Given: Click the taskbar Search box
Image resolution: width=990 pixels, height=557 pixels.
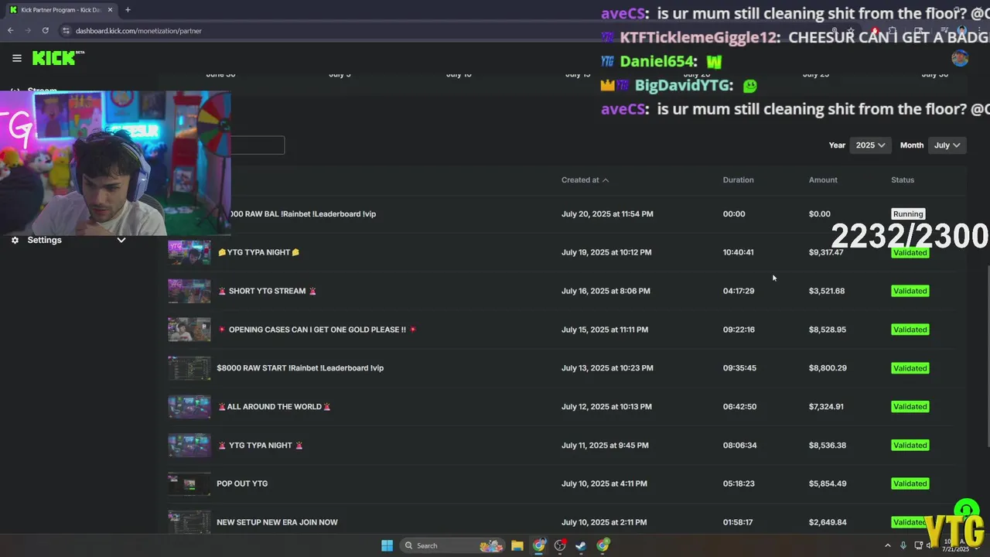Looking at the screenshot, I should tap(453, 545).
